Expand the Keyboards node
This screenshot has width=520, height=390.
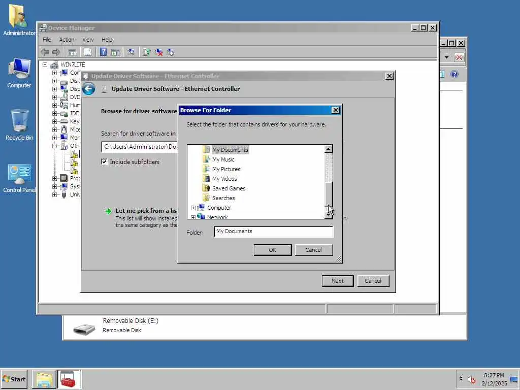coord(54,121)
